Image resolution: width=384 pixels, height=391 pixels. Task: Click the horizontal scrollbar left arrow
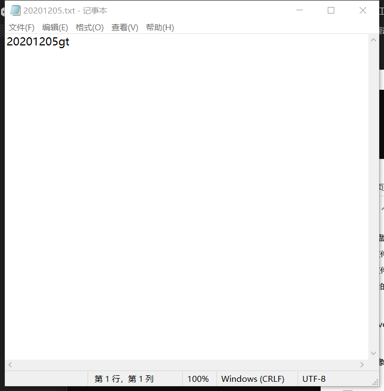point(10,365)
